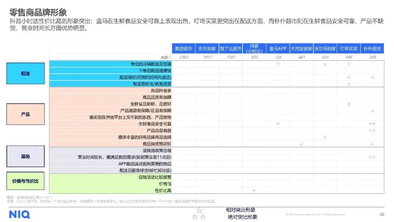
Task: Click the 盒马APP column header
Action: pyautogui.click(x=278, y=49)
